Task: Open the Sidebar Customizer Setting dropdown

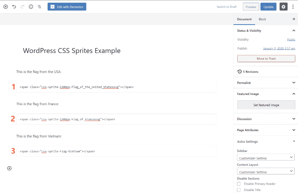Action: [x=266, y=158]
